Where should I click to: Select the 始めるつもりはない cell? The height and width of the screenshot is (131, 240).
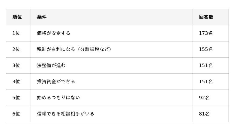58,98
